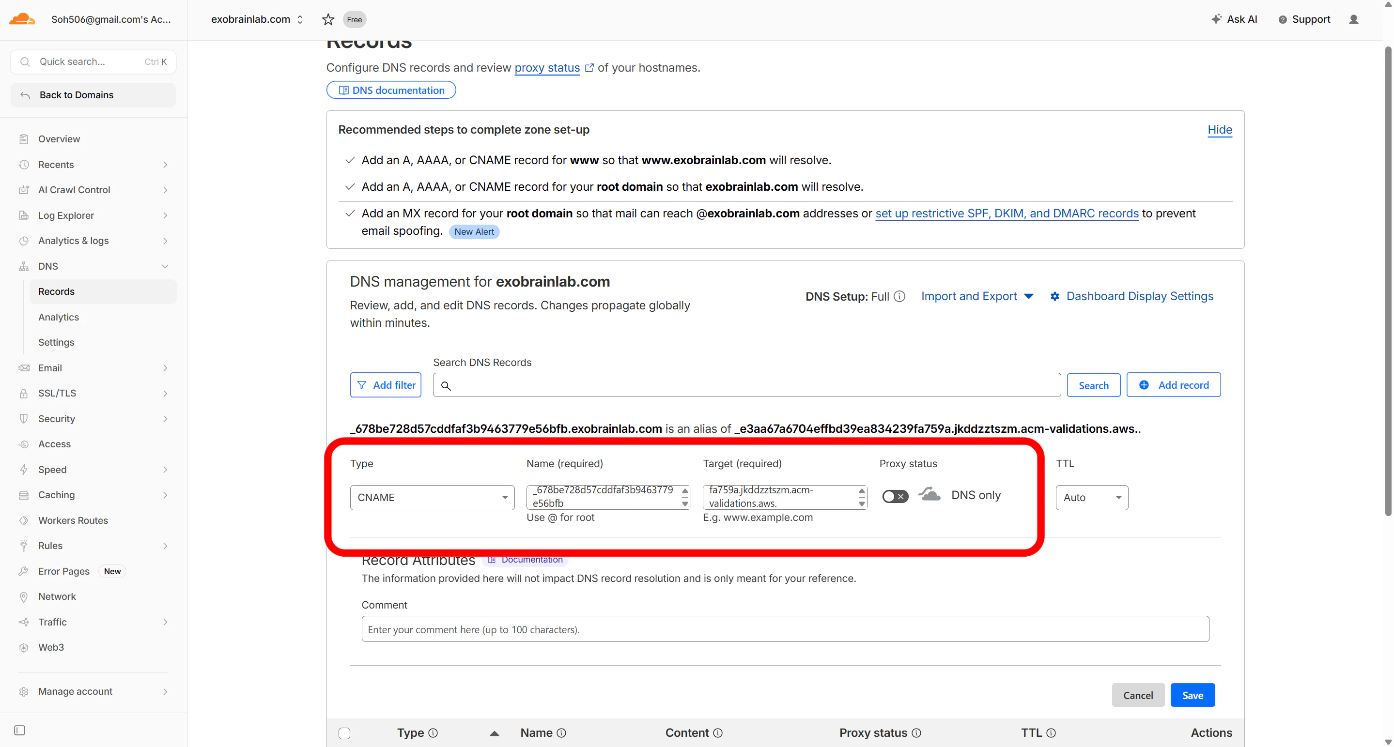Screen dimensions: 1394x747
Task: Click the external link icon after proxy status
Action: tap(589, 68)
